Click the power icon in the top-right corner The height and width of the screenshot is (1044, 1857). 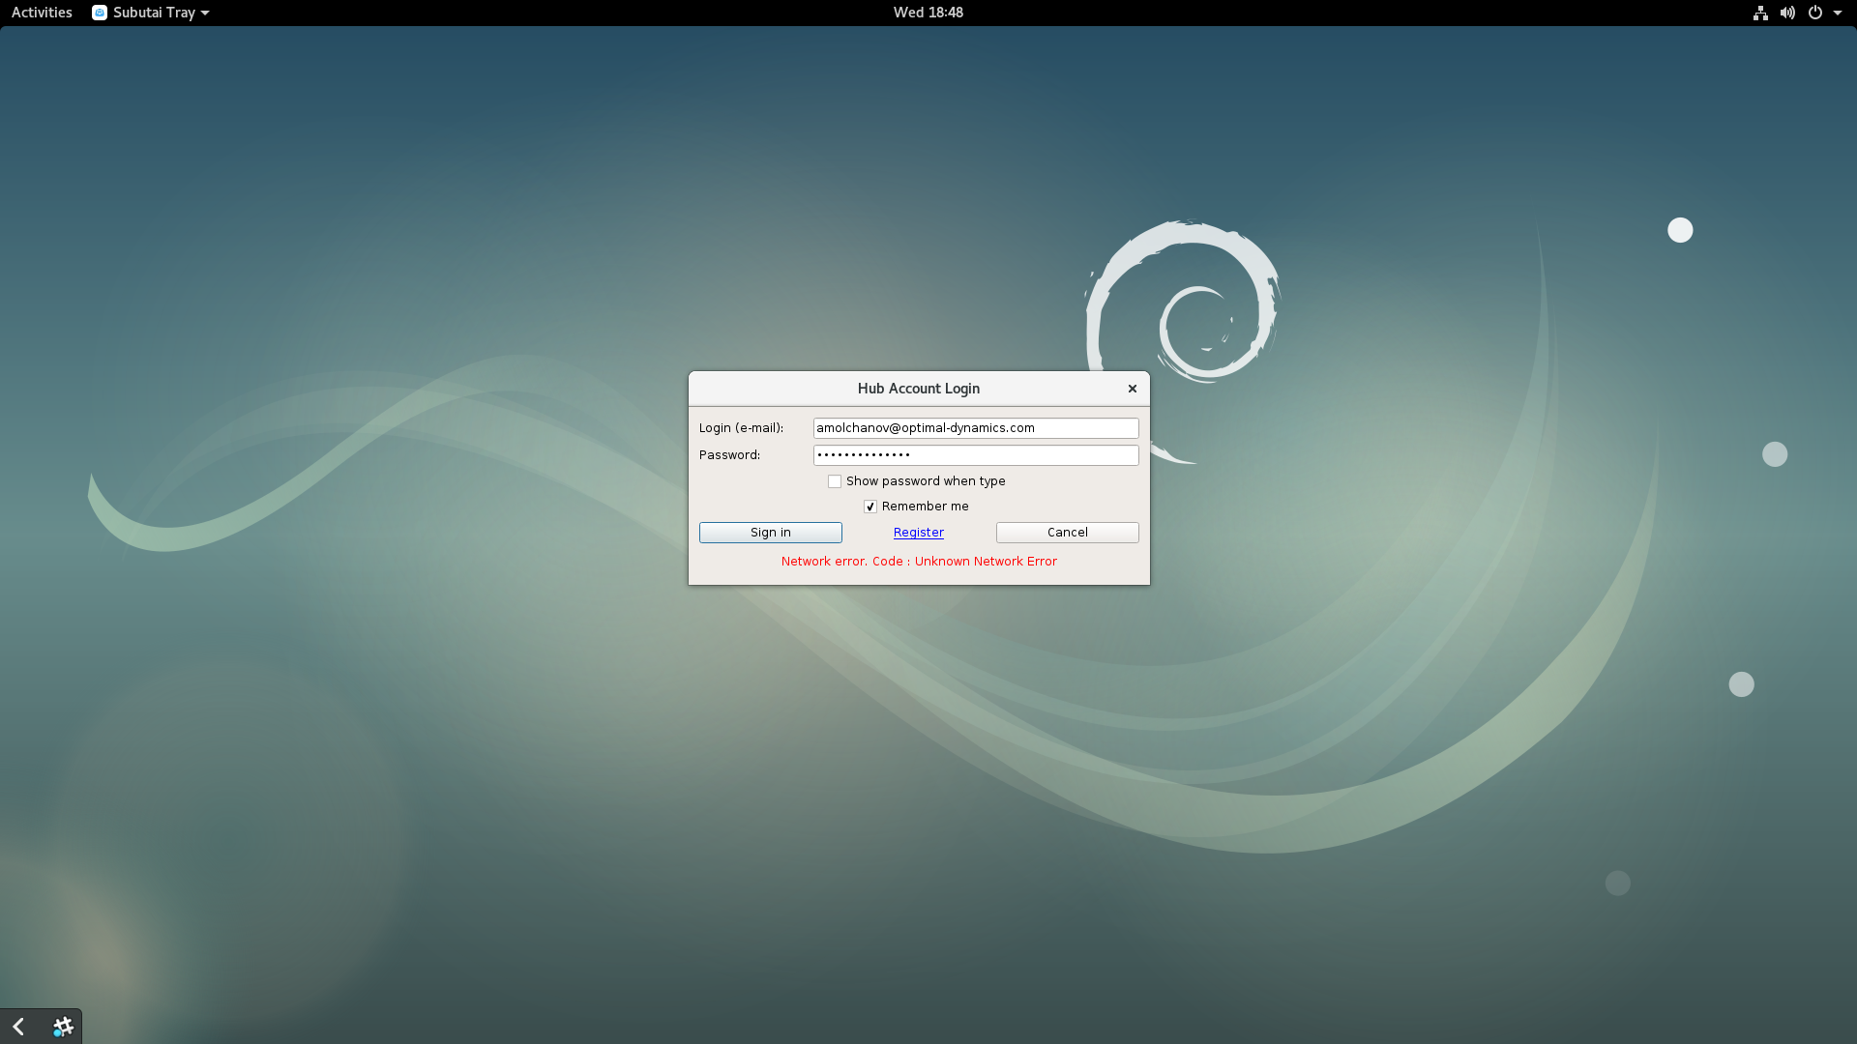click(x=1816, y=13)
